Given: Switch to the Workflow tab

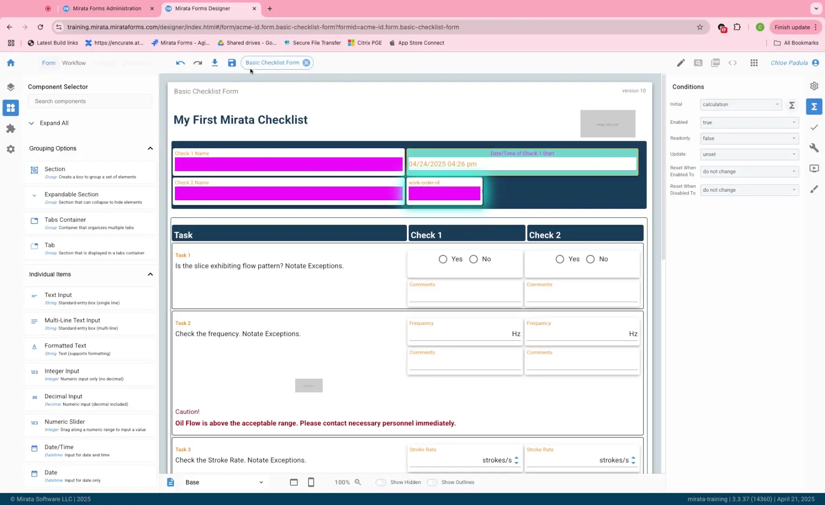Looking at the screenshot, I should (73, 63).
